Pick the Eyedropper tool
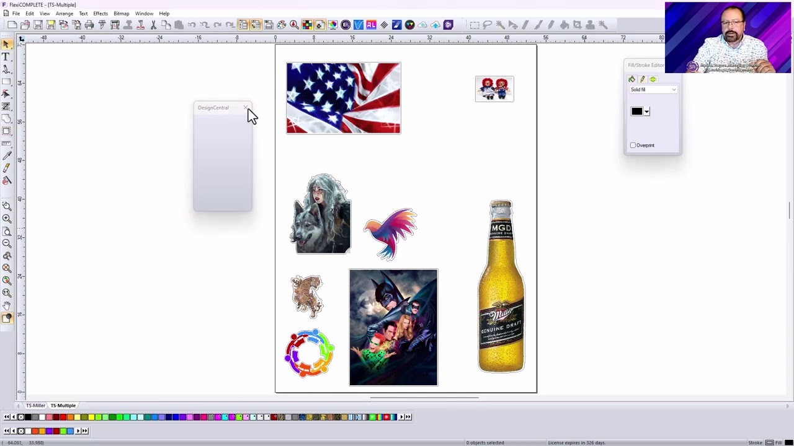The height and width of the screenshot is (446, 794). (6, 156)
